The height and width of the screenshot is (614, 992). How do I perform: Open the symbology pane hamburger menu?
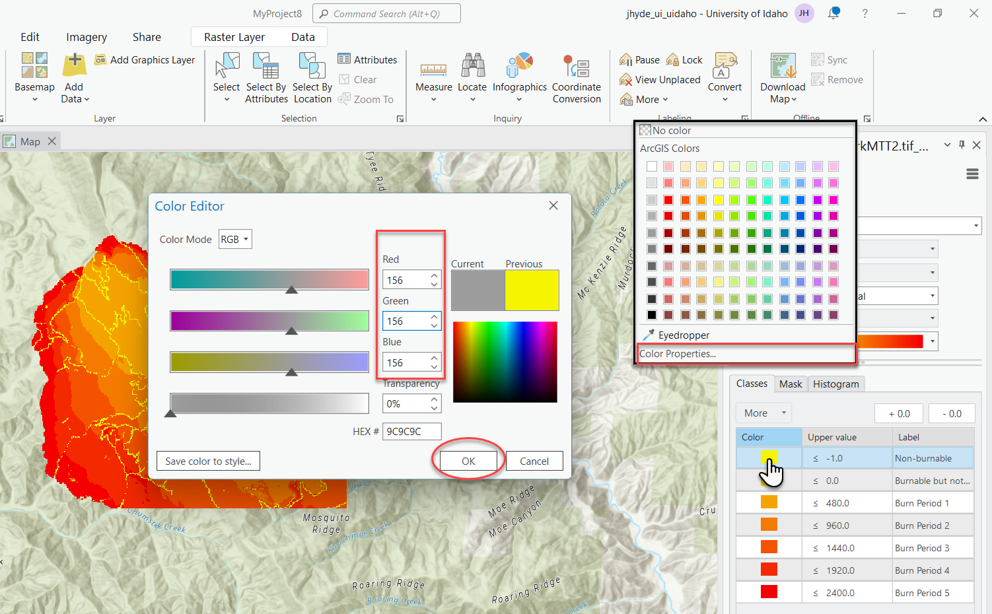click(x=972, y=174)
